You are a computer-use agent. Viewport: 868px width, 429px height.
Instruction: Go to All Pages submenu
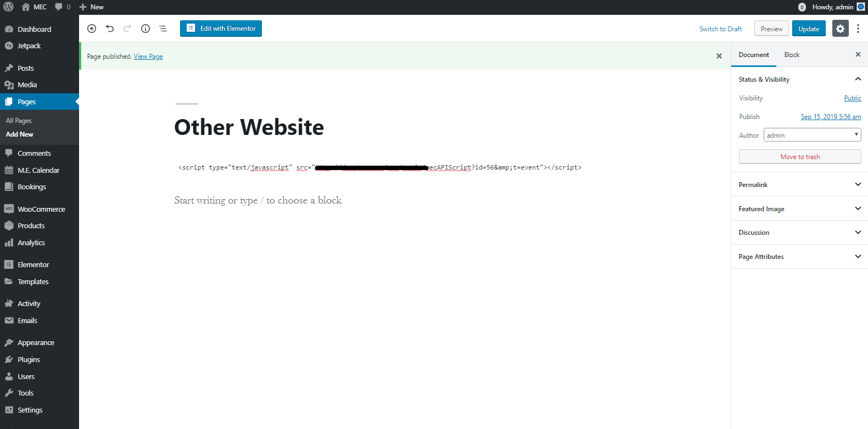[x=19, y=121]
